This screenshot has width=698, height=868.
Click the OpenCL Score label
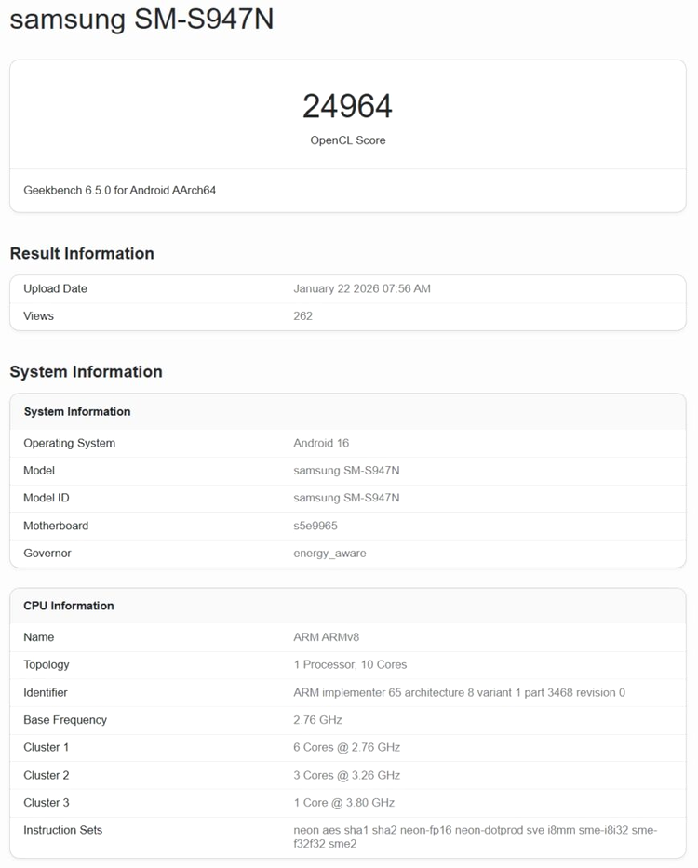click(x=347, y=140)
